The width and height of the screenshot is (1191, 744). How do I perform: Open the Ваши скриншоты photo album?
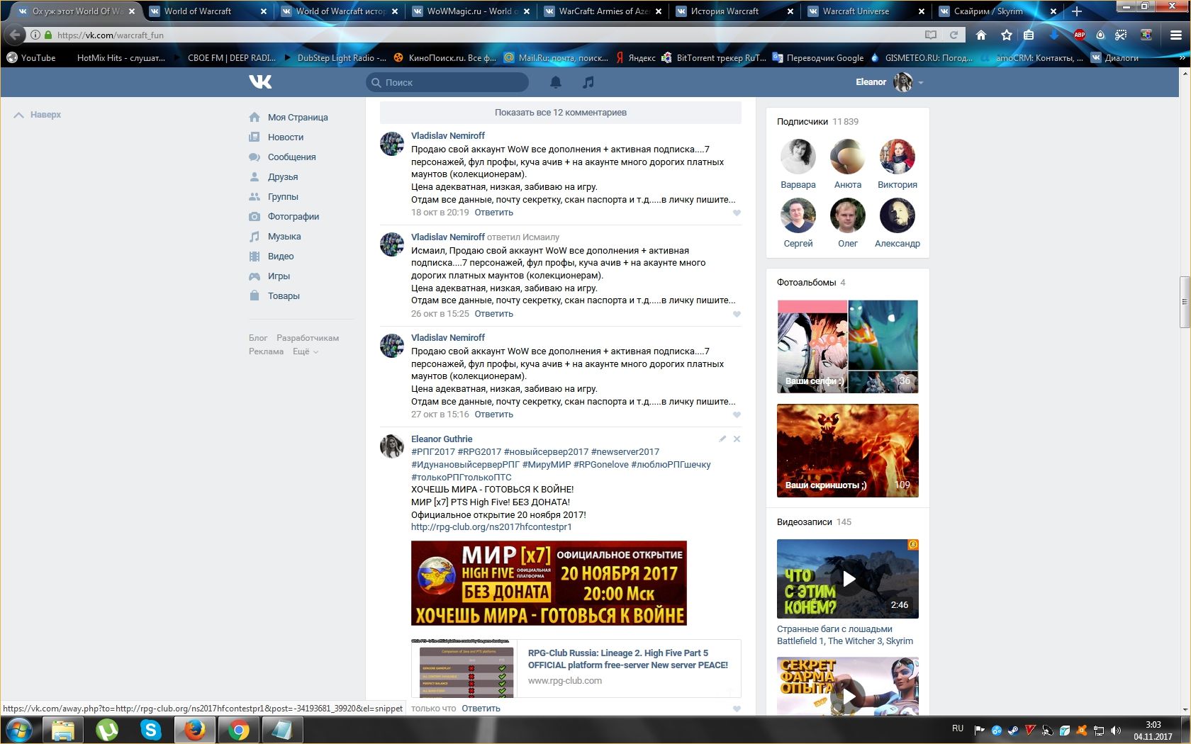[x=848, y=451]
